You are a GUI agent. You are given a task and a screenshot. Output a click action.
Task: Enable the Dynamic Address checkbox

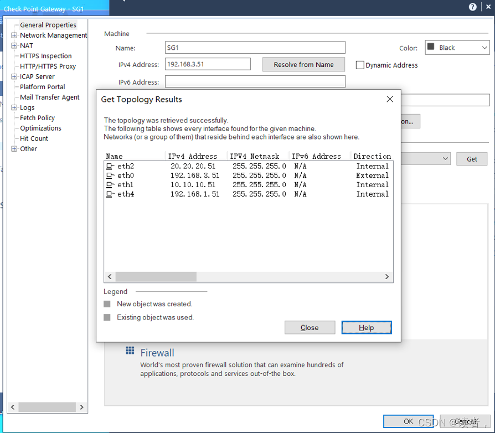point(360,65)
